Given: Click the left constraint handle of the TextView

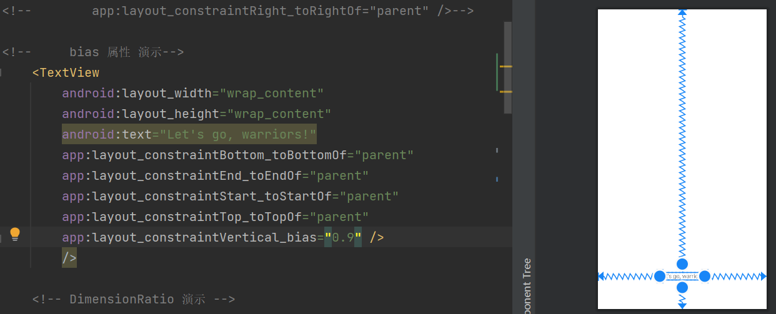Looking at the screenshot, I should (x=660, y=276).
